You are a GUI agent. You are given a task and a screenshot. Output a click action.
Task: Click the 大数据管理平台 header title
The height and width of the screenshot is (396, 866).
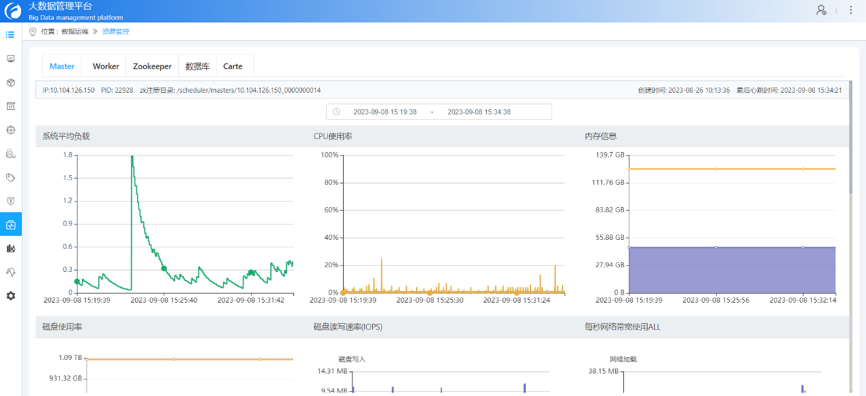61,6
